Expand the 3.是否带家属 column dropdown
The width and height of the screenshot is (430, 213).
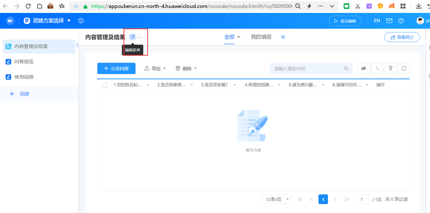(x=236, y=85)
